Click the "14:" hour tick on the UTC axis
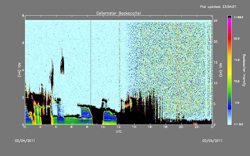This screenshot has width=250, height=156. point(134,127)
